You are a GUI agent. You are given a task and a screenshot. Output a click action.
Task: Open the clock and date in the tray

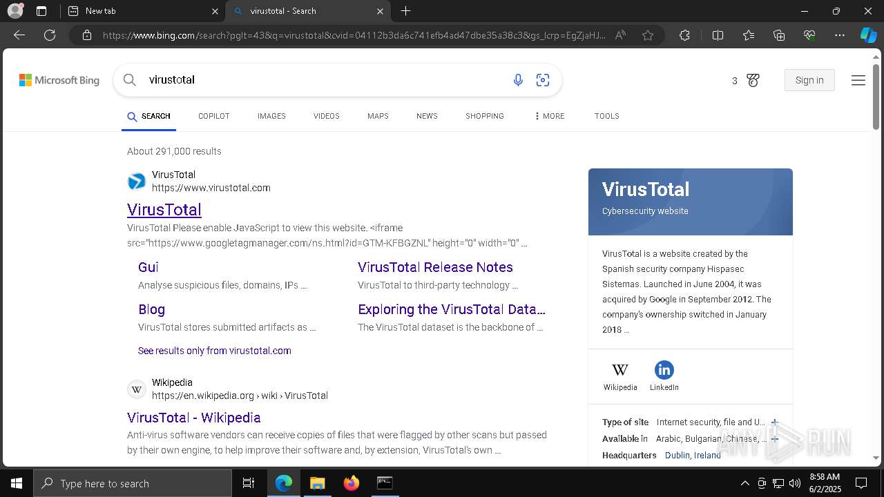point(825,483)
